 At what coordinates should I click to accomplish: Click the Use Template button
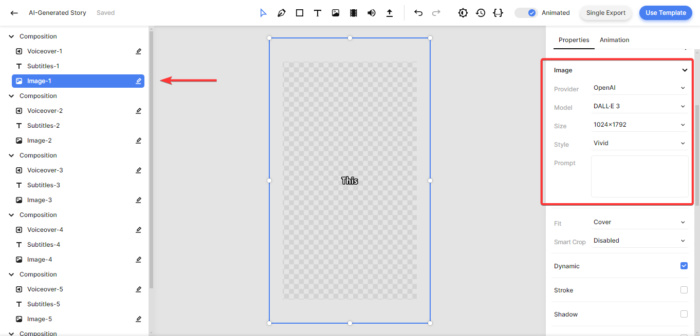665,13
